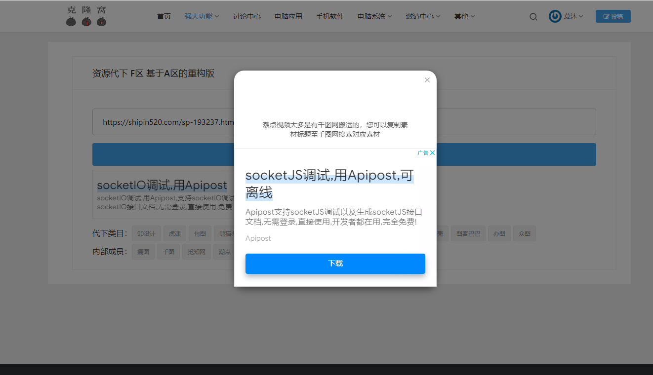Click the heading 资源代下 F区 基于A区的重构版
Screen dimensions: 653x375
point(154,74)
